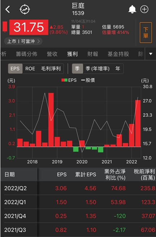Tap the back arrow icon
The width and height of the screenshot is (156, 237).
click(x=8, y=9)
